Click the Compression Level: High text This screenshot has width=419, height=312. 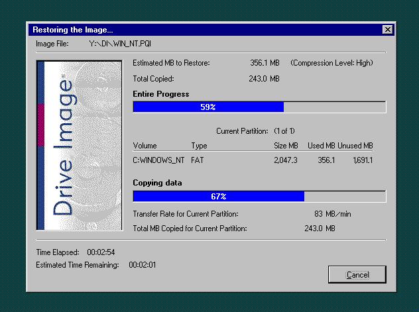[x=331, y=63]
